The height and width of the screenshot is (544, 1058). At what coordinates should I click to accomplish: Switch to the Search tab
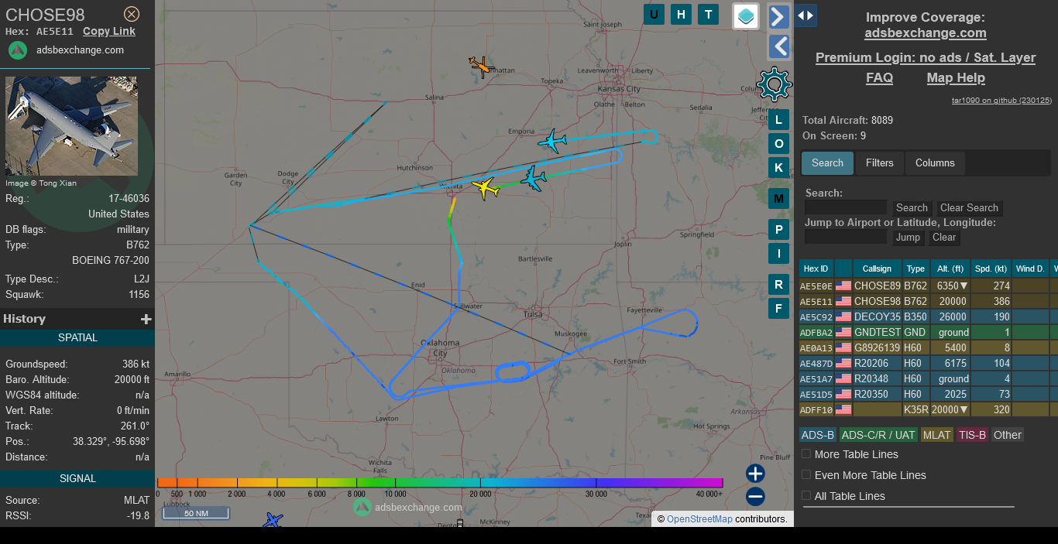827,163
